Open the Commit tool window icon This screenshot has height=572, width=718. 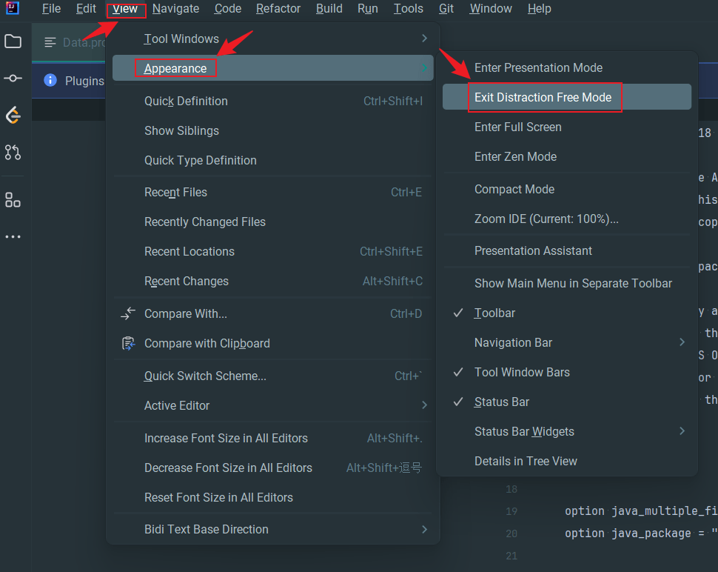[13, 79]
